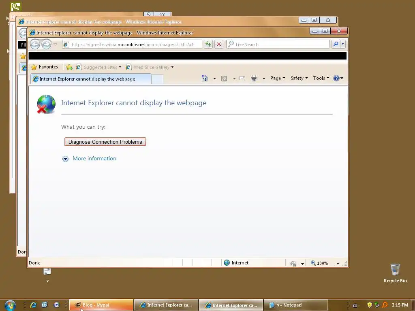The width and height of the screenshot is (415, 311).
Task: Go back with the Back arrow button
Action: pyautogui.click(x=35, y=44)
